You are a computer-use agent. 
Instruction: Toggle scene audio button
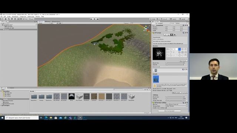point(57,23)
